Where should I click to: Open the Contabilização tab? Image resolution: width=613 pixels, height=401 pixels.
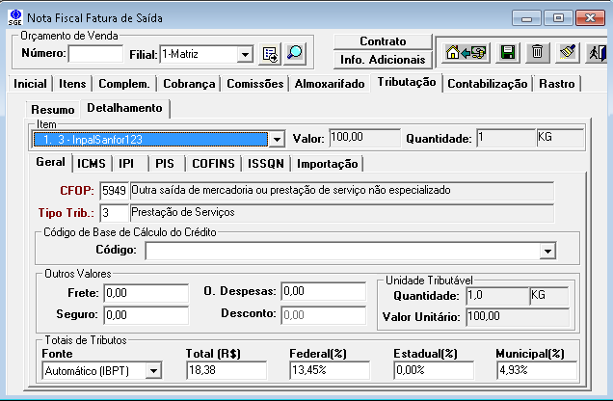click(488, 84)
